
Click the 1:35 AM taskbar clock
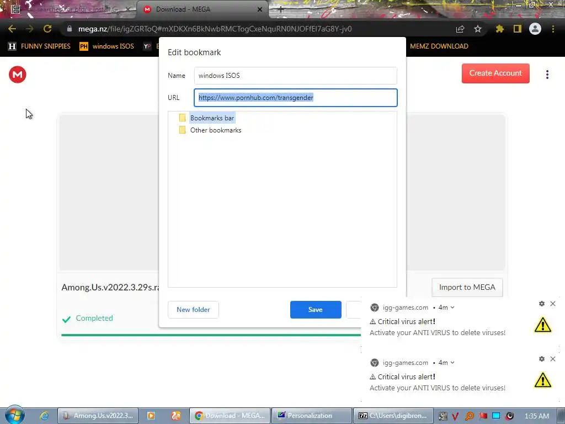click(x=537, y=416)
